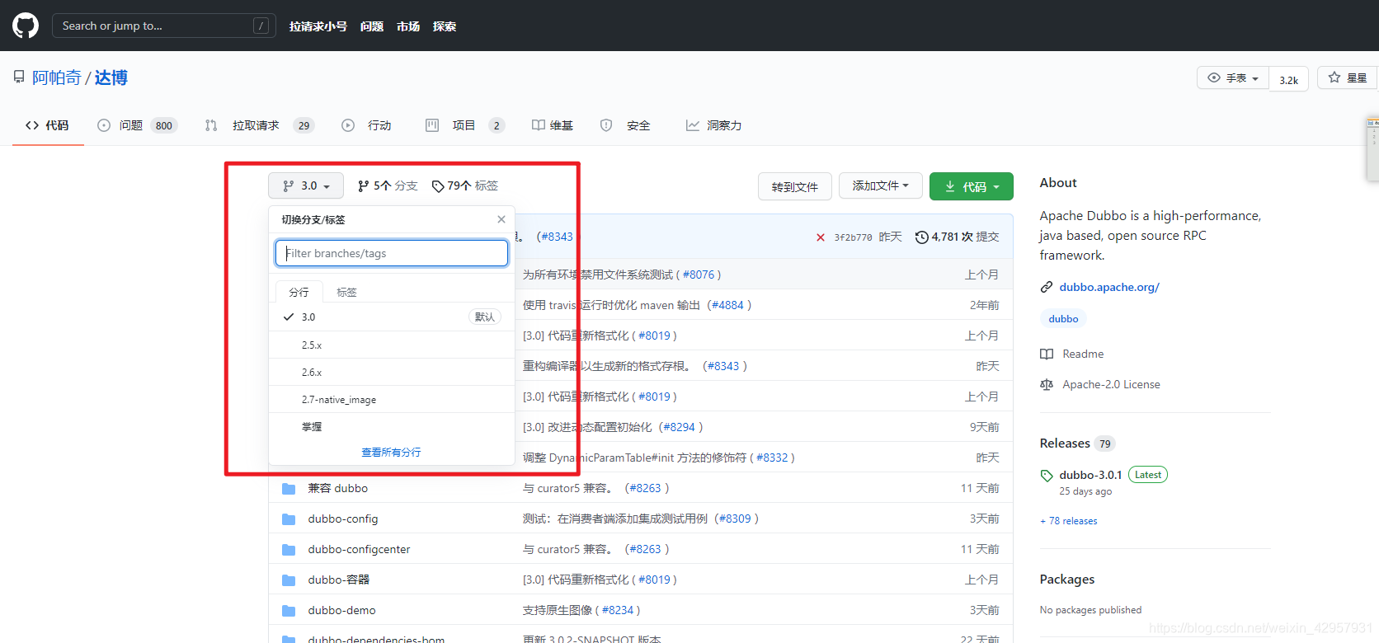Screen dimensions: 1379x643
Task: Open the 79个 标签 tags link
Action: [465, 185]
